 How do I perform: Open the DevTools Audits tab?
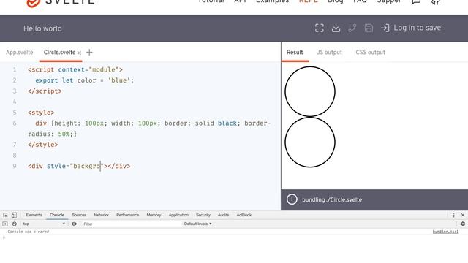pos(223,215)
